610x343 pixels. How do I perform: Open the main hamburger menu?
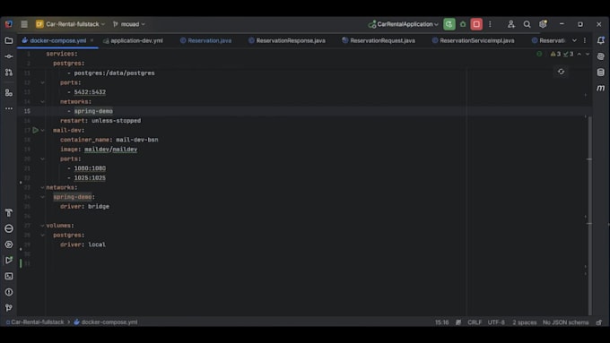(24, 24)
